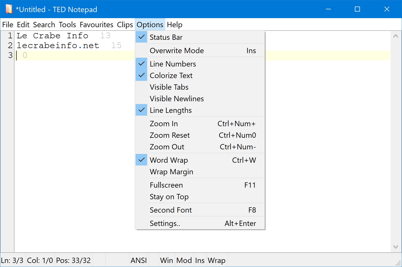The width and height of the screenshot is (402, 267).
Task: Uncheck Colorize Text
Action: [x=200, y=76]
